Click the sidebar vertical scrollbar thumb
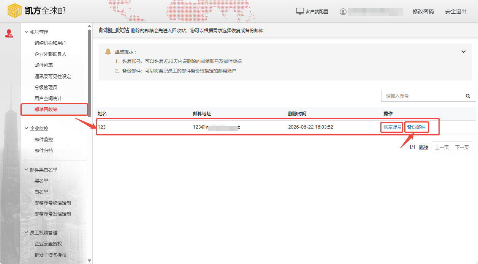 coord(89,74)
